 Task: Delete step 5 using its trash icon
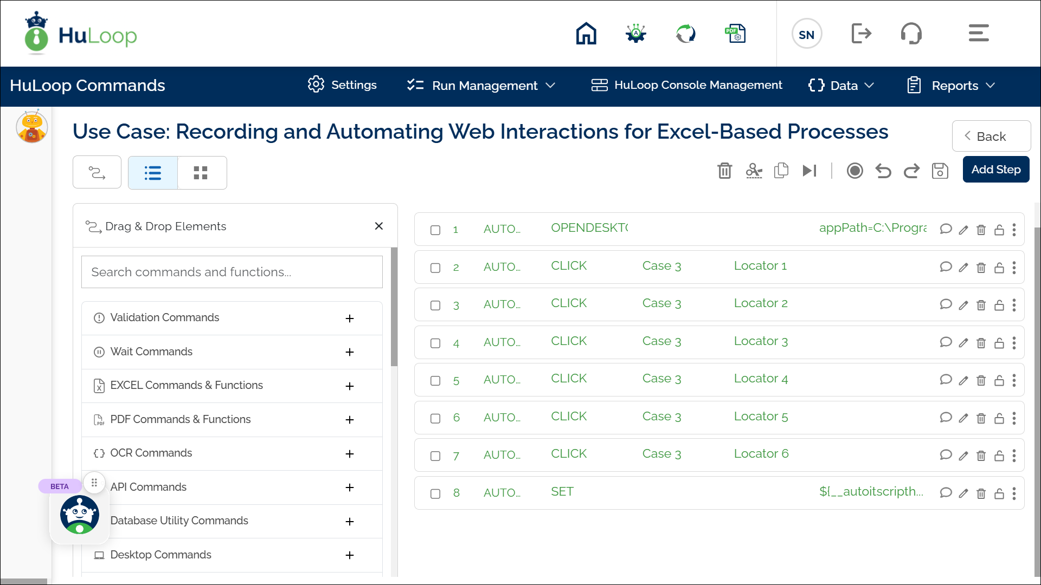981,380
